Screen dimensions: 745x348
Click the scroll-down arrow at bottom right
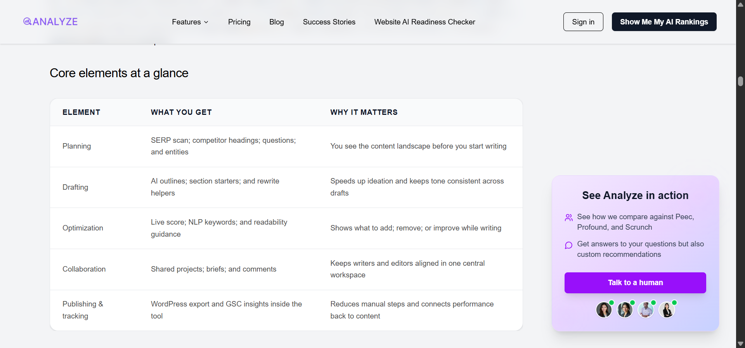[x=740, y=343]
